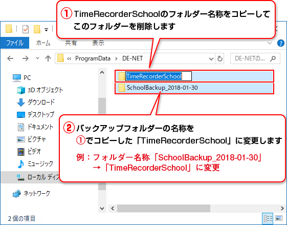Viewport: 287px width, 225px height.
Task: Open the ファイル menu tab
Action: point(15,43)
